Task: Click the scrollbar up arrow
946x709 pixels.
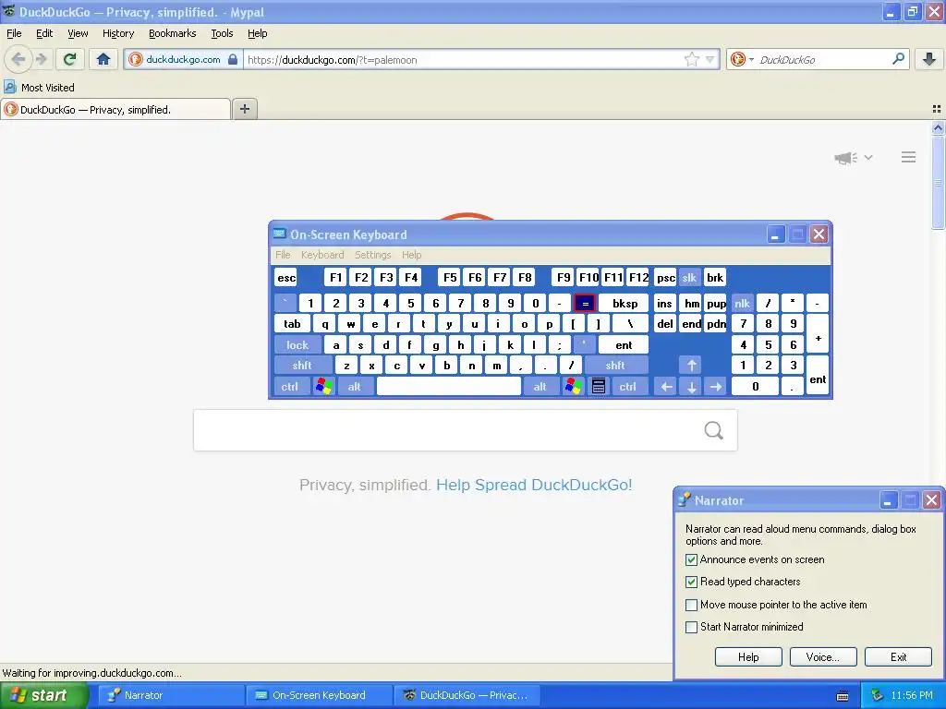Action: [938, 127]
